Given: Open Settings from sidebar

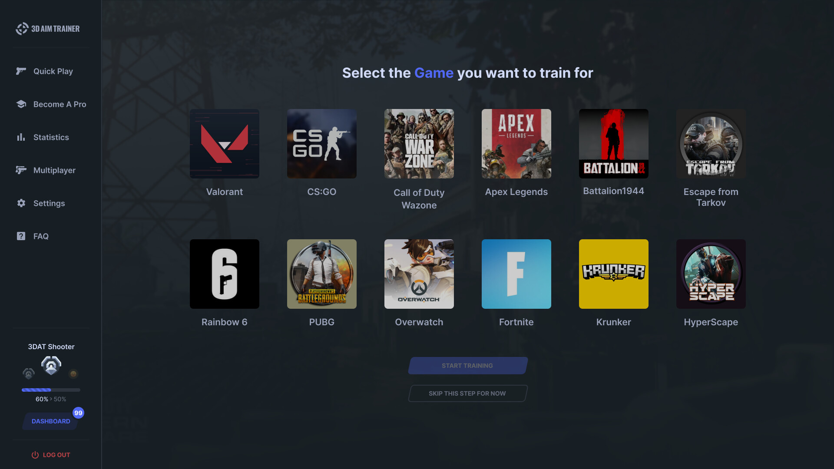Looking at the screenshot, I should click(x=49, y=203).
